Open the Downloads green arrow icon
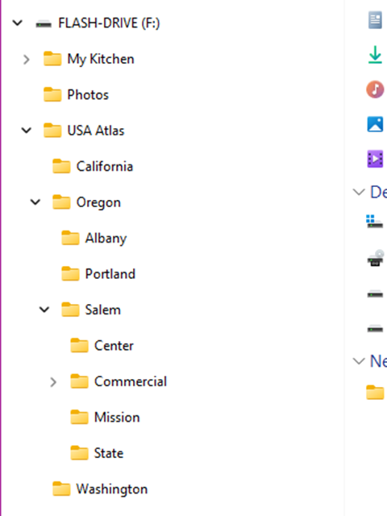387x516 pixels. tap(375, 55)
